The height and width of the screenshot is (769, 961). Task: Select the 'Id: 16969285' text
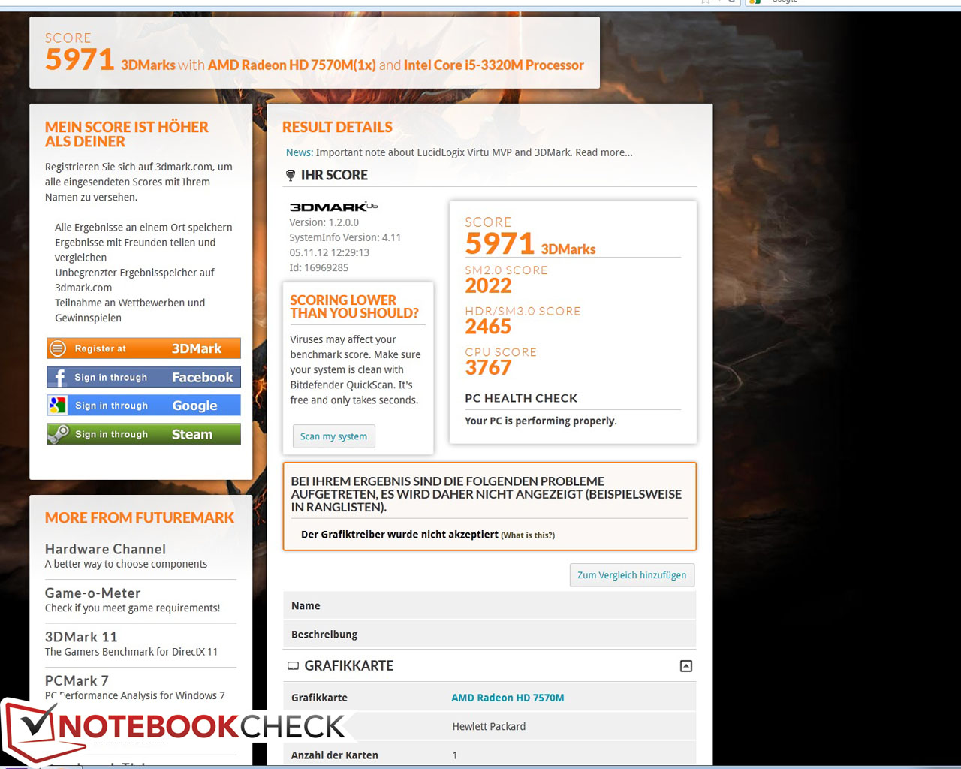coord(319,268)
